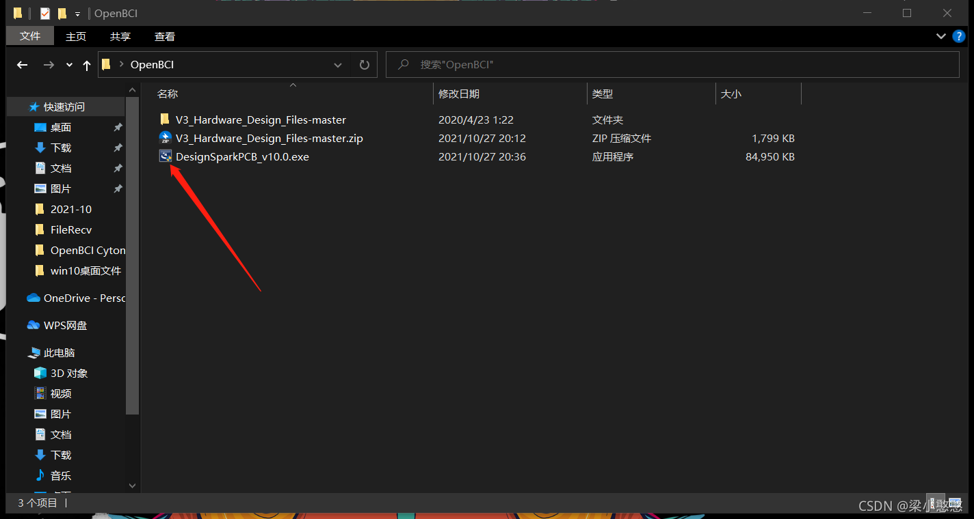Click the OpenBCI folder icon in address bar
This screenshot has height=519, width=974.
point(106,65)
